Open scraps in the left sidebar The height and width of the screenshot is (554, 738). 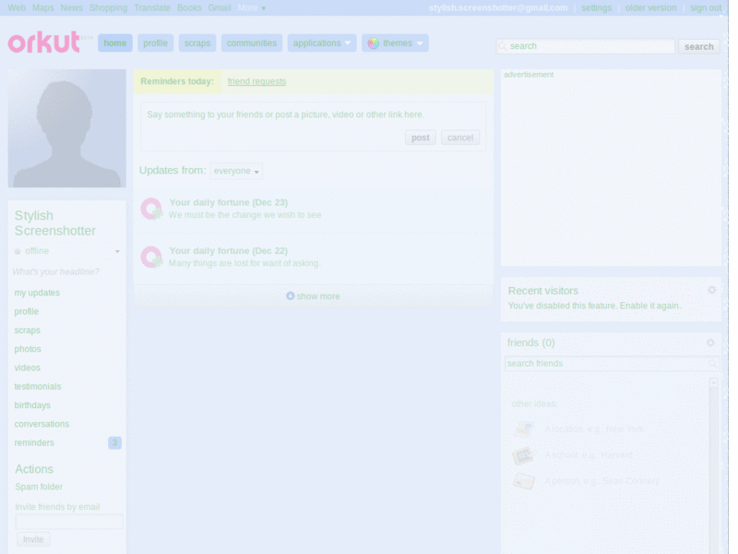28,331
